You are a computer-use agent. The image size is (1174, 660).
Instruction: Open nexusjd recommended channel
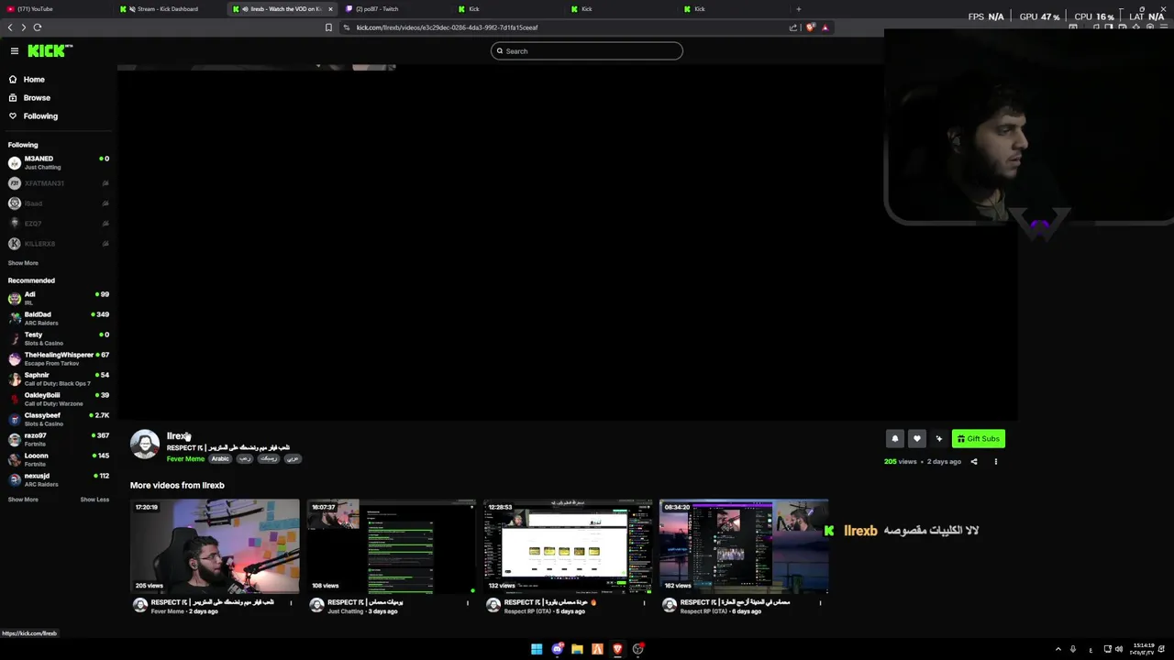(x=59, y=480)
